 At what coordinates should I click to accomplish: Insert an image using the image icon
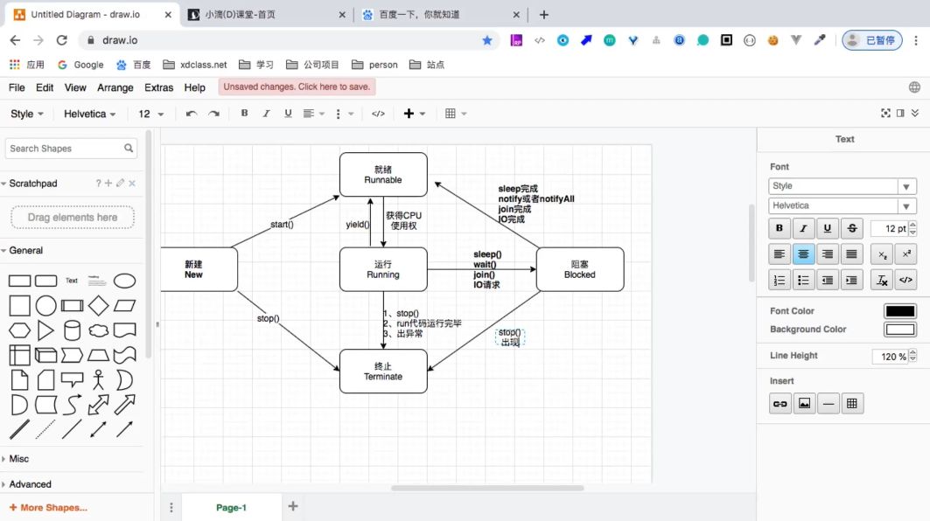[804, 403]
